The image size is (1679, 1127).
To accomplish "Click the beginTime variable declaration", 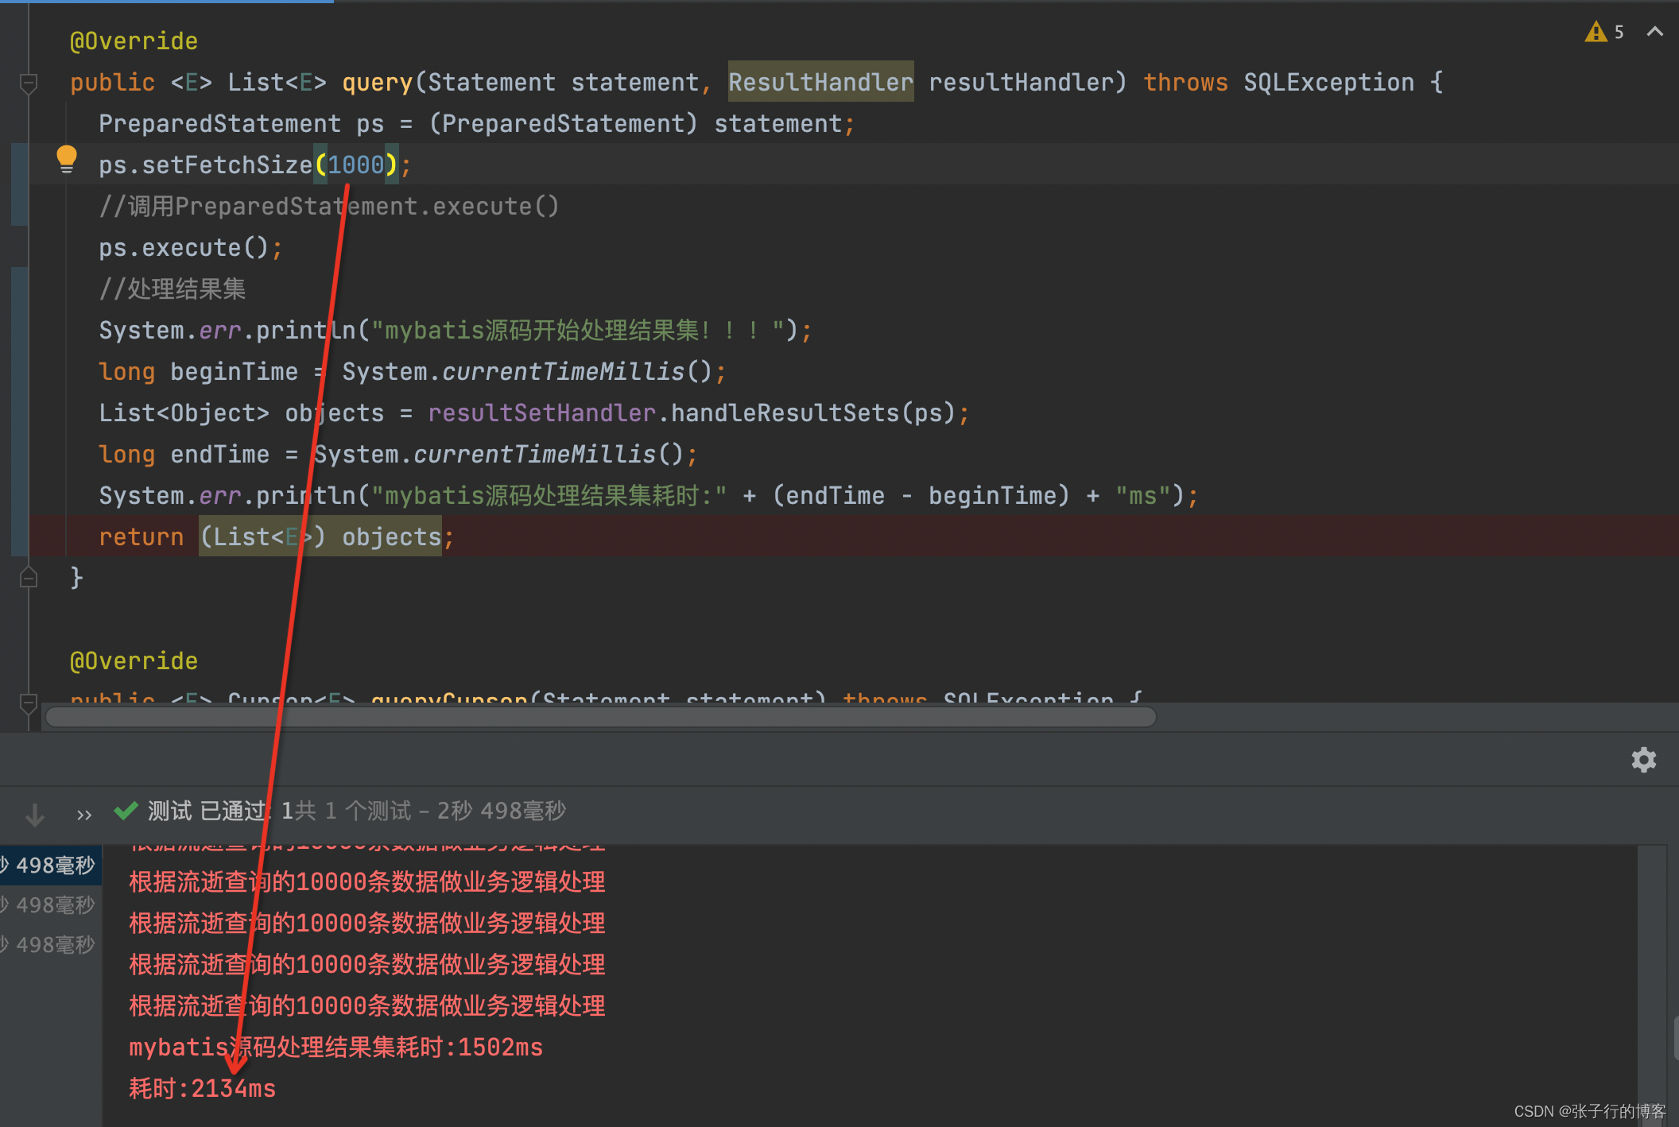I will click(x=234, y=371).
